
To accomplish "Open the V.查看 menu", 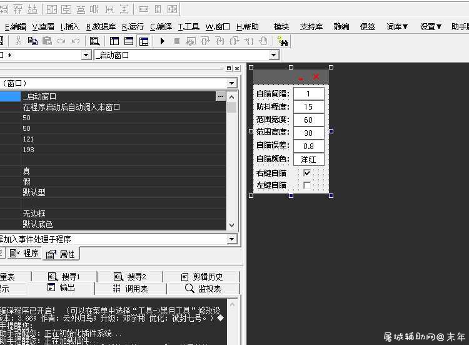I will [43, 27].
